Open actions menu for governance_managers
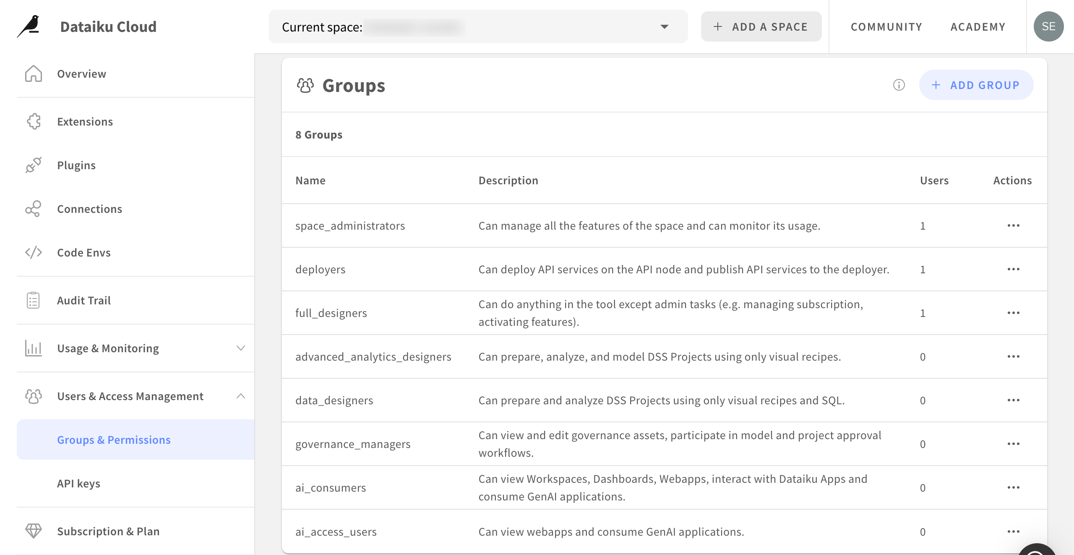1074x555 pixels. (x=1014, y=444)
